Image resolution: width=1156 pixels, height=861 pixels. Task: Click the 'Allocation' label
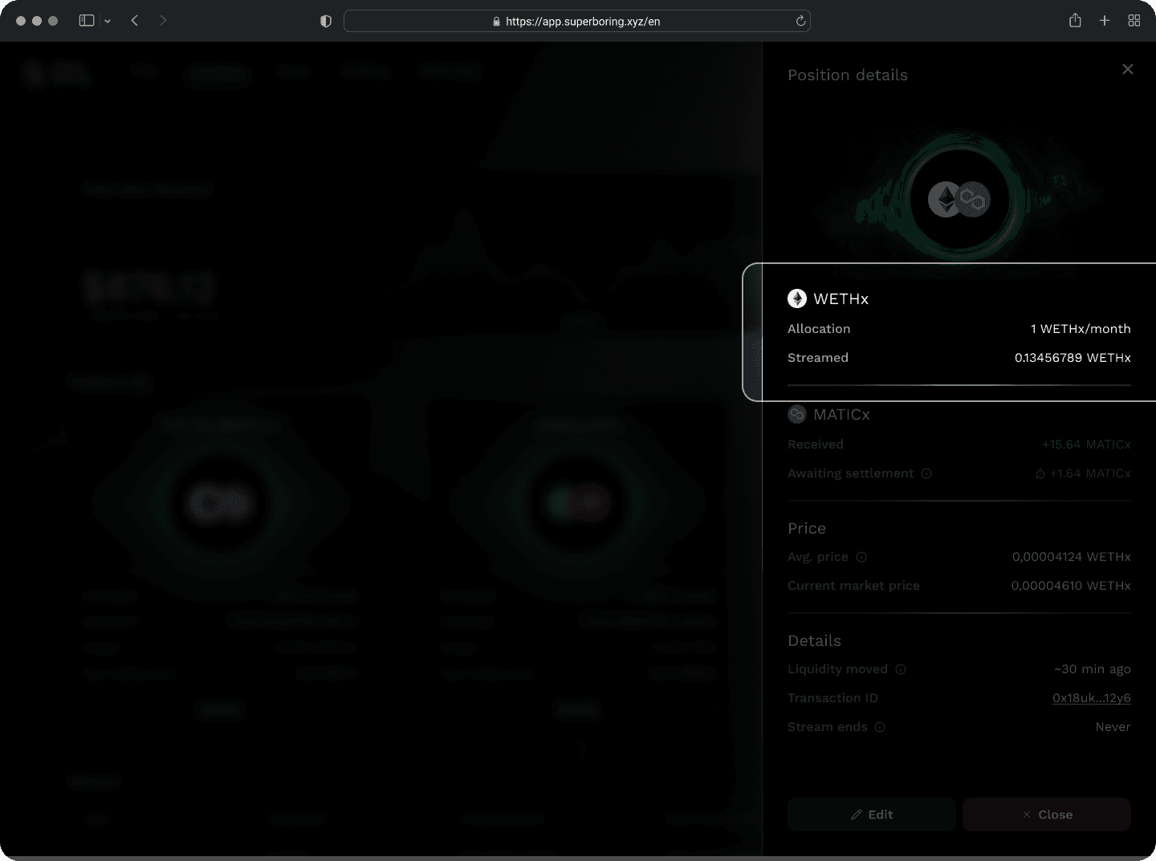click(x=819, y=329)
